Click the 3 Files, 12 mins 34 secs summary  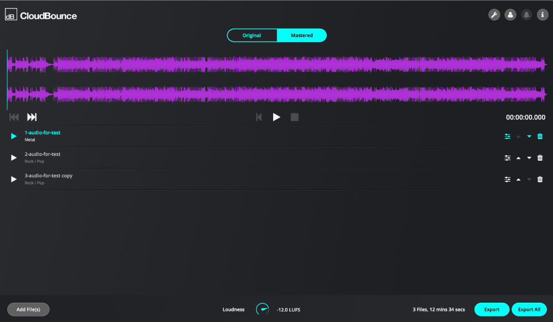[x=439, y=309]
